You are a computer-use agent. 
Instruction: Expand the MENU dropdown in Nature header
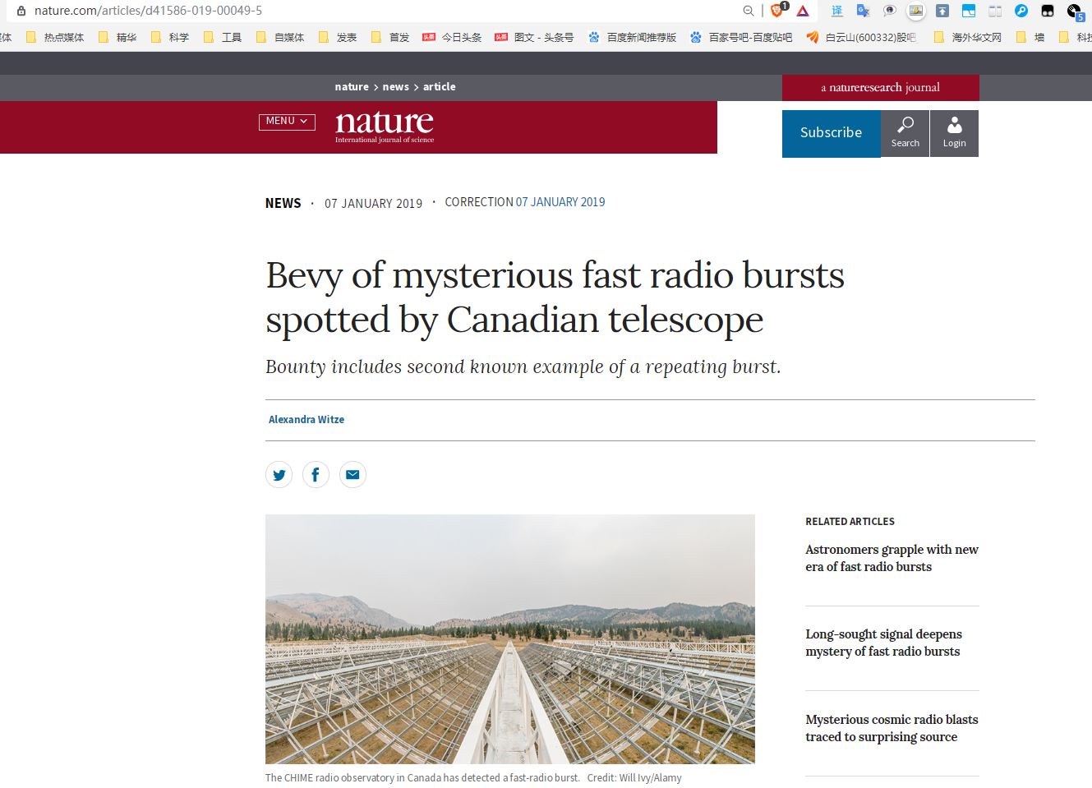tap(287, 122)
